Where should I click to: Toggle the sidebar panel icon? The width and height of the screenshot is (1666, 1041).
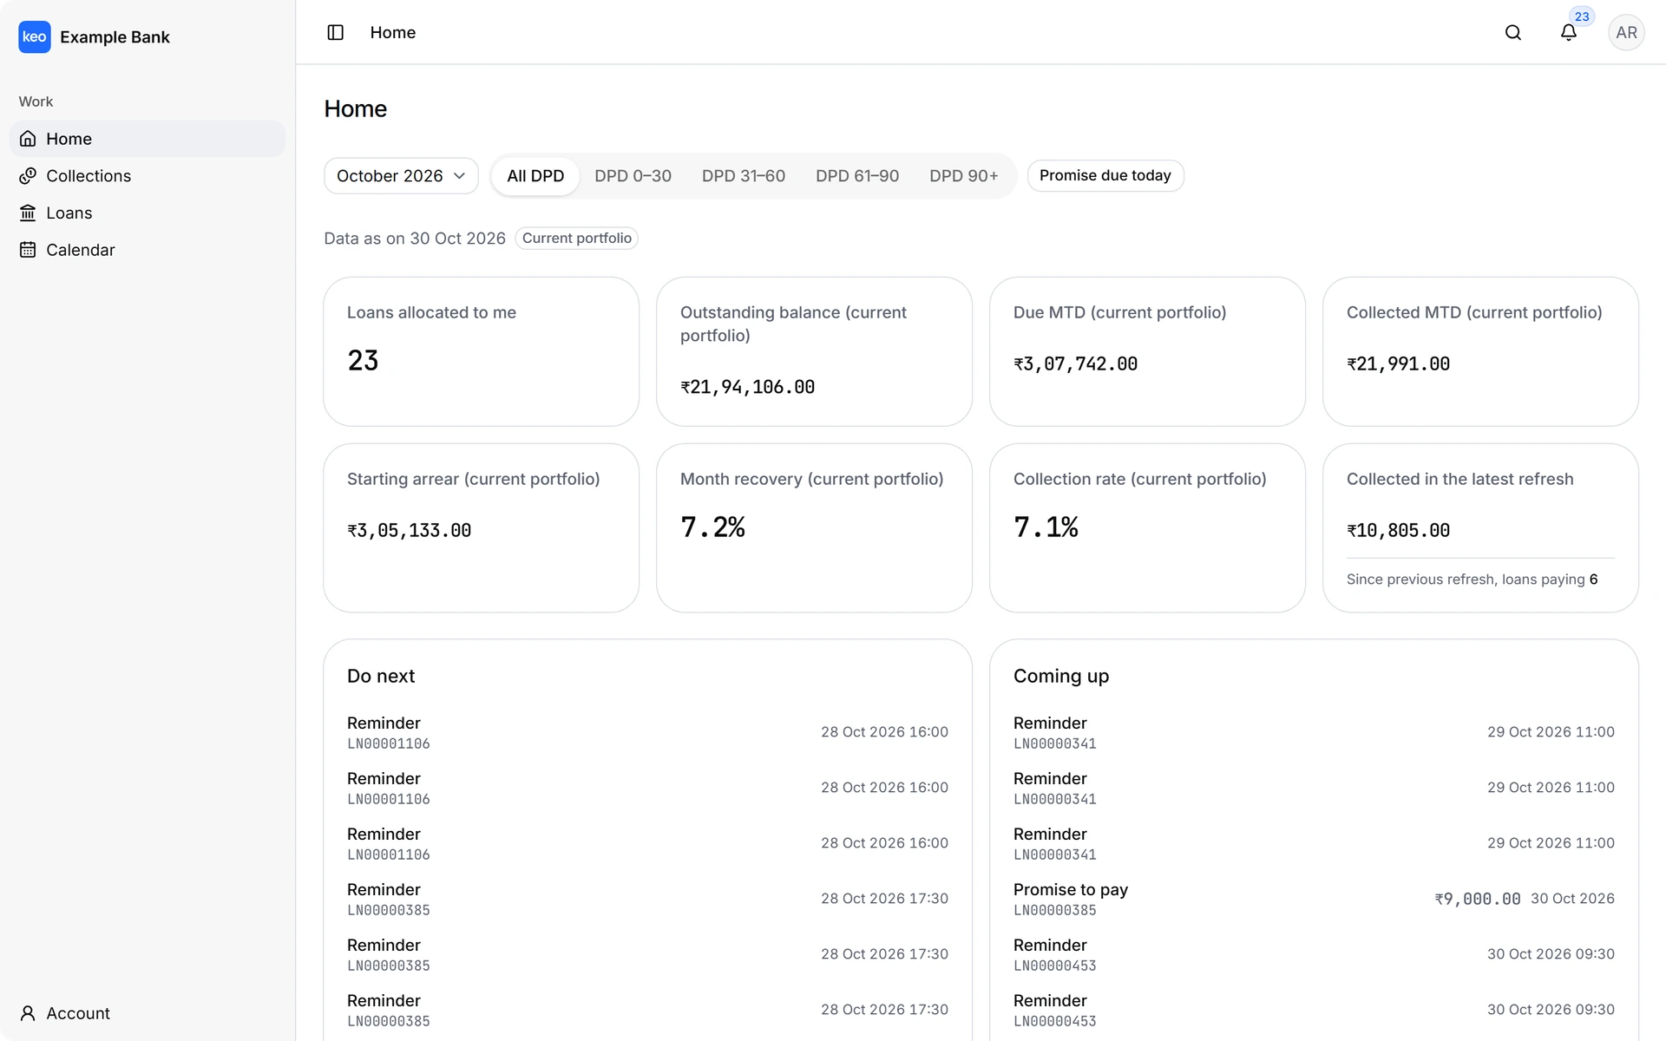click(x=336, y=32)
